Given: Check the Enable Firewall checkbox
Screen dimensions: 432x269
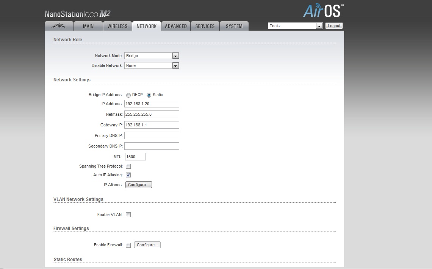Looking at the screenshot, I should coord(128,245).
